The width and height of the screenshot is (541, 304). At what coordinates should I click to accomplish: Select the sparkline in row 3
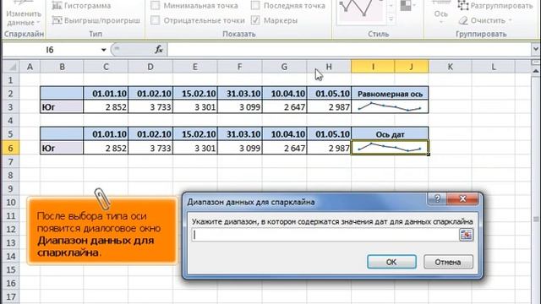point(390,106)
